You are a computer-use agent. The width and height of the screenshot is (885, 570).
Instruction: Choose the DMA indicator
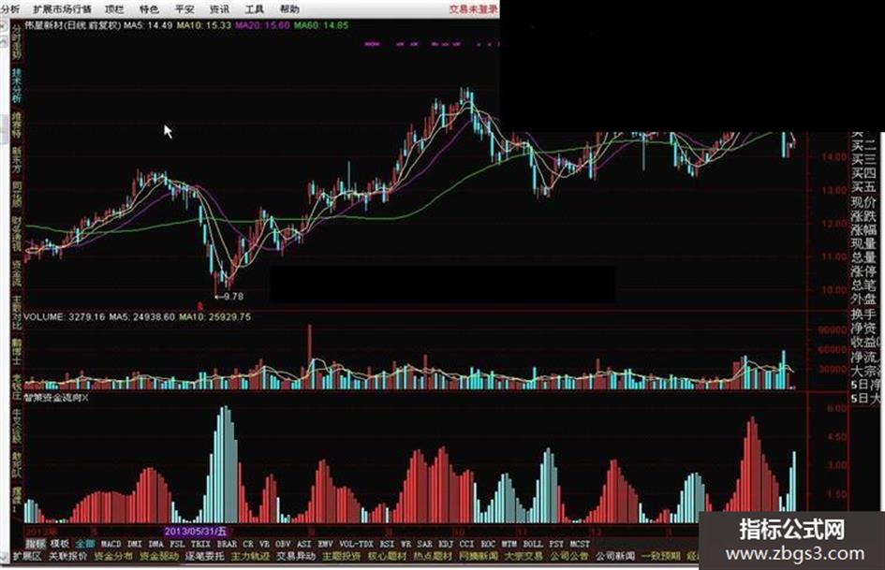point(155,544)
